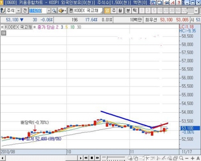Toggle the 종가 단순 moving average marker
This screenshot has height=161, width=201.
[x=35, y=27]
